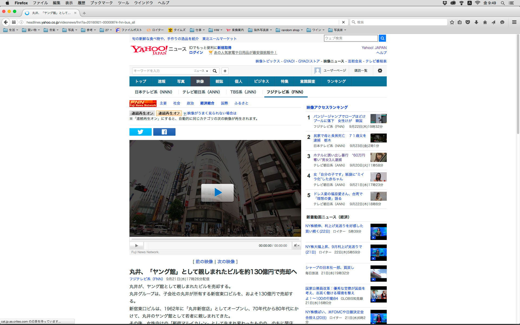Image resolution: width=520 pixels, height=325 pixels.
Task: Open the ブックマーク menu in menu bar
Action: click(x=101, y=3)
